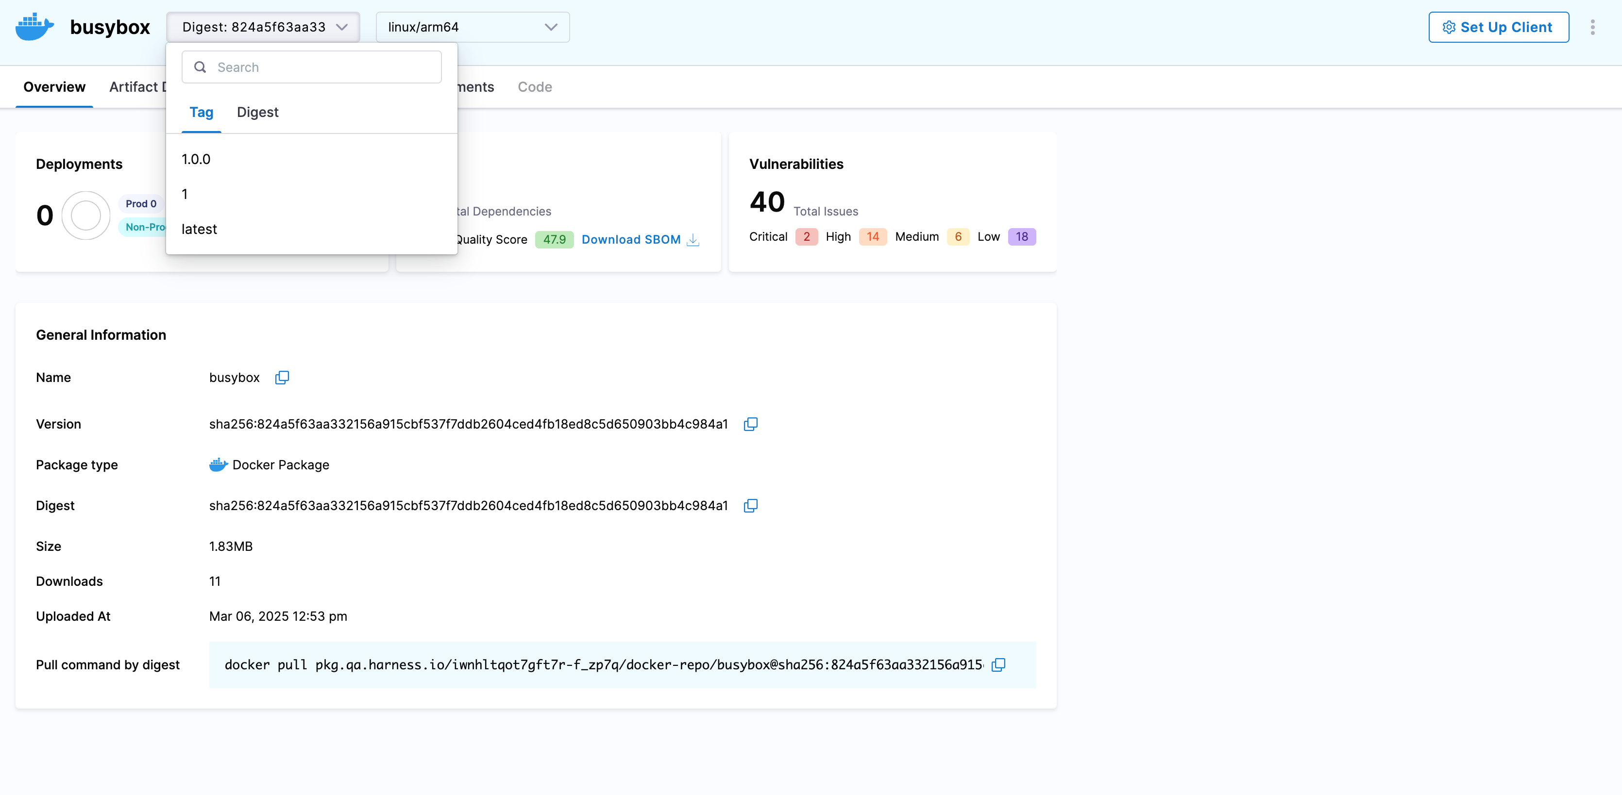
Task: Expand the Digest version selector dropdown
Action: (x=263, y=27)
